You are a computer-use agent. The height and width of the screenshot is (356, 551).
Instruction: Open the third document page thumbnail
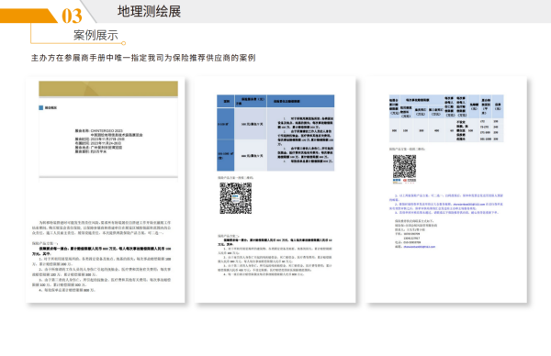click(446, 190)
